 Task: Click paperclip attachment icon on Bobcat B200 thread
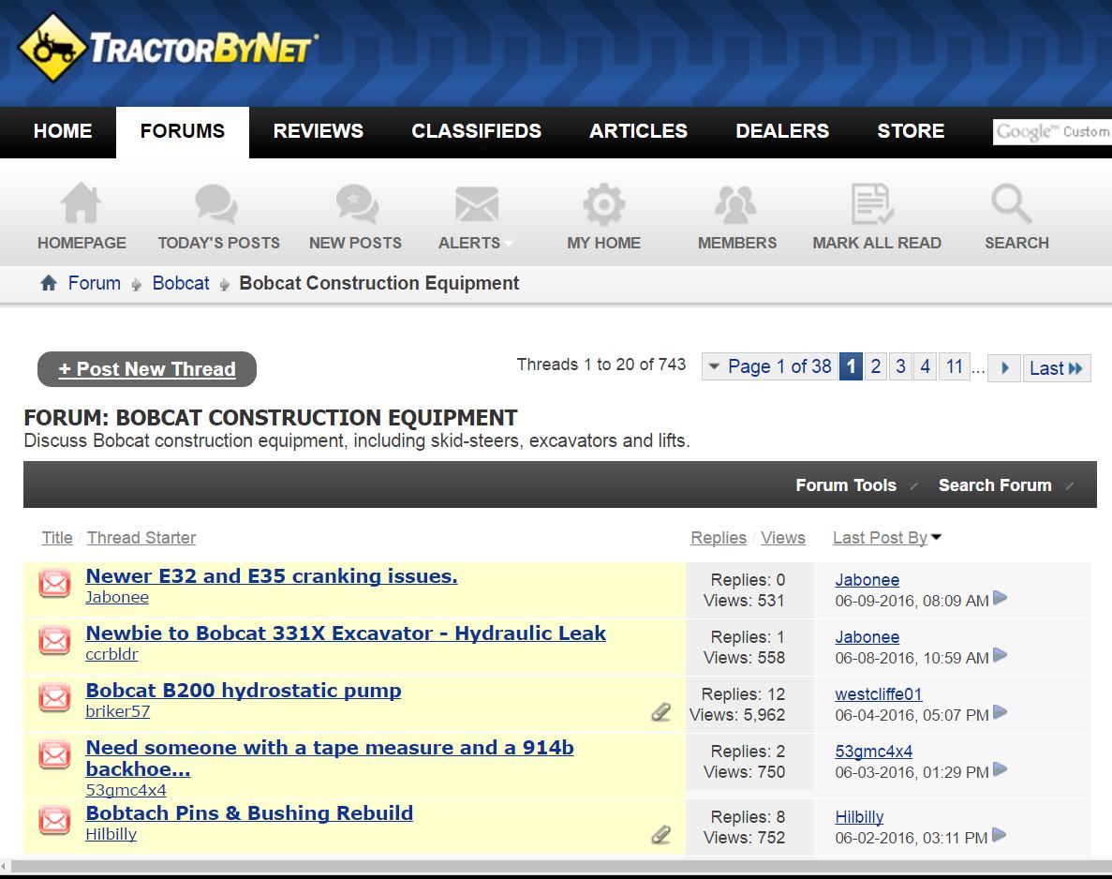point(661,712)
